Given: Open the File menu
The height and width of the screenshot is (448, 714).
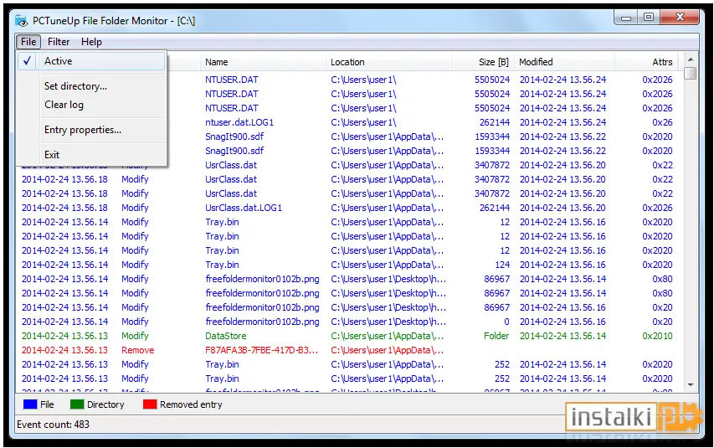Looking at the screenshot, I should click(x=28, y=42).
